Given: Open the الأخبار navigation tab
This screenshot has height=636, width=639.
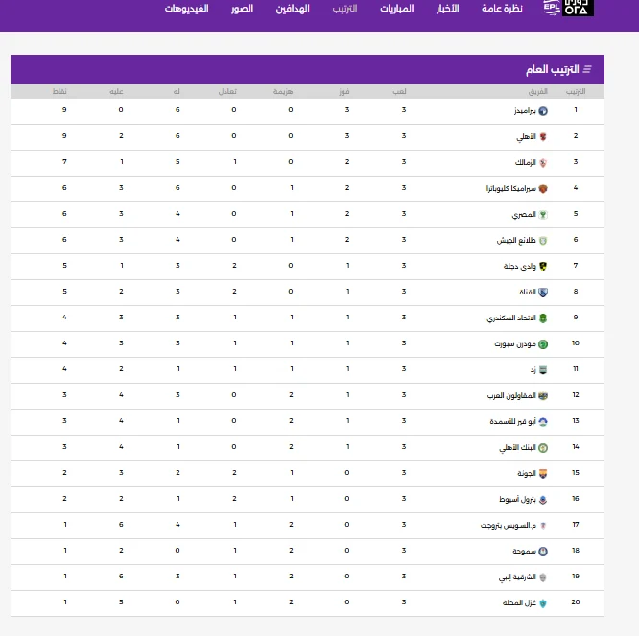Looking at the screenshot, I should point(447,8).
